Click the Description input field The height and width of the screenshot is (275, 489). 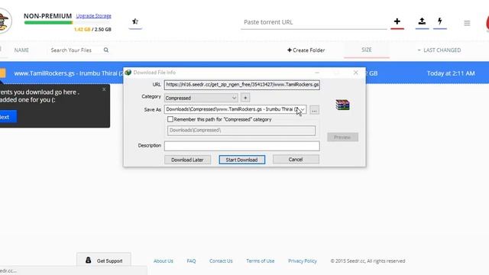(242, 146)
